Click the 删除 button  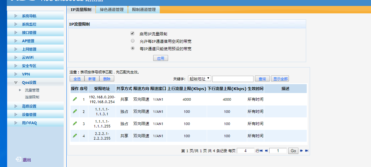(107, 79)
